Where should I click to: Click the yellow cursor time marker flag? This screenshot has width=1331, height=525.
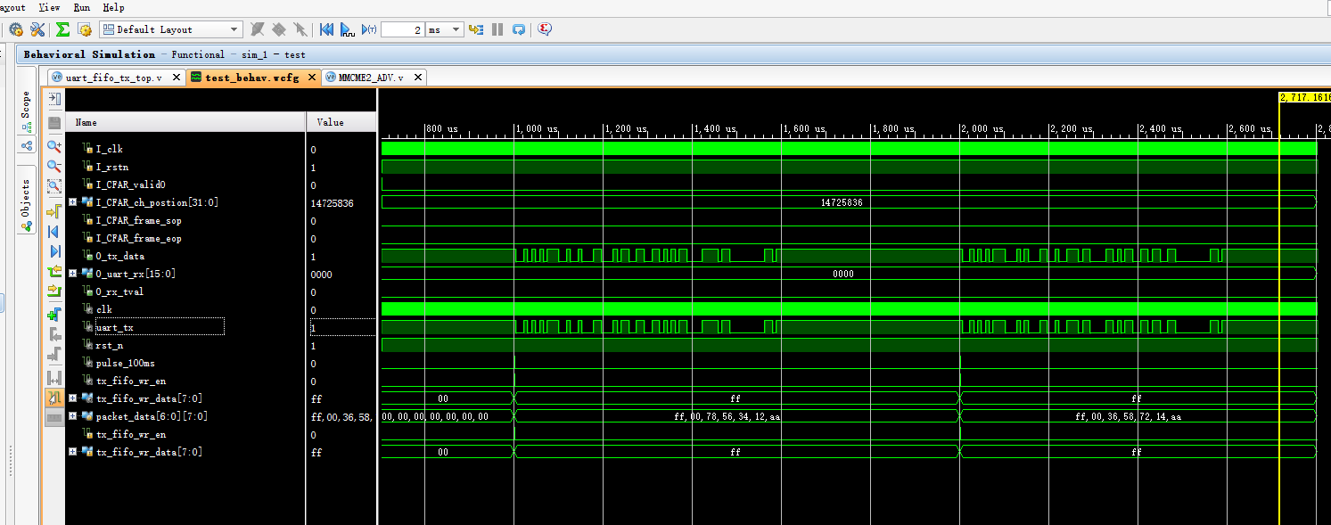coord(1304,97)
